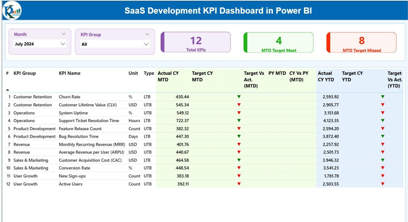Click the green YTD indicator for Customer Acquisition Cost
408x222 pixels.
(382, 160)
